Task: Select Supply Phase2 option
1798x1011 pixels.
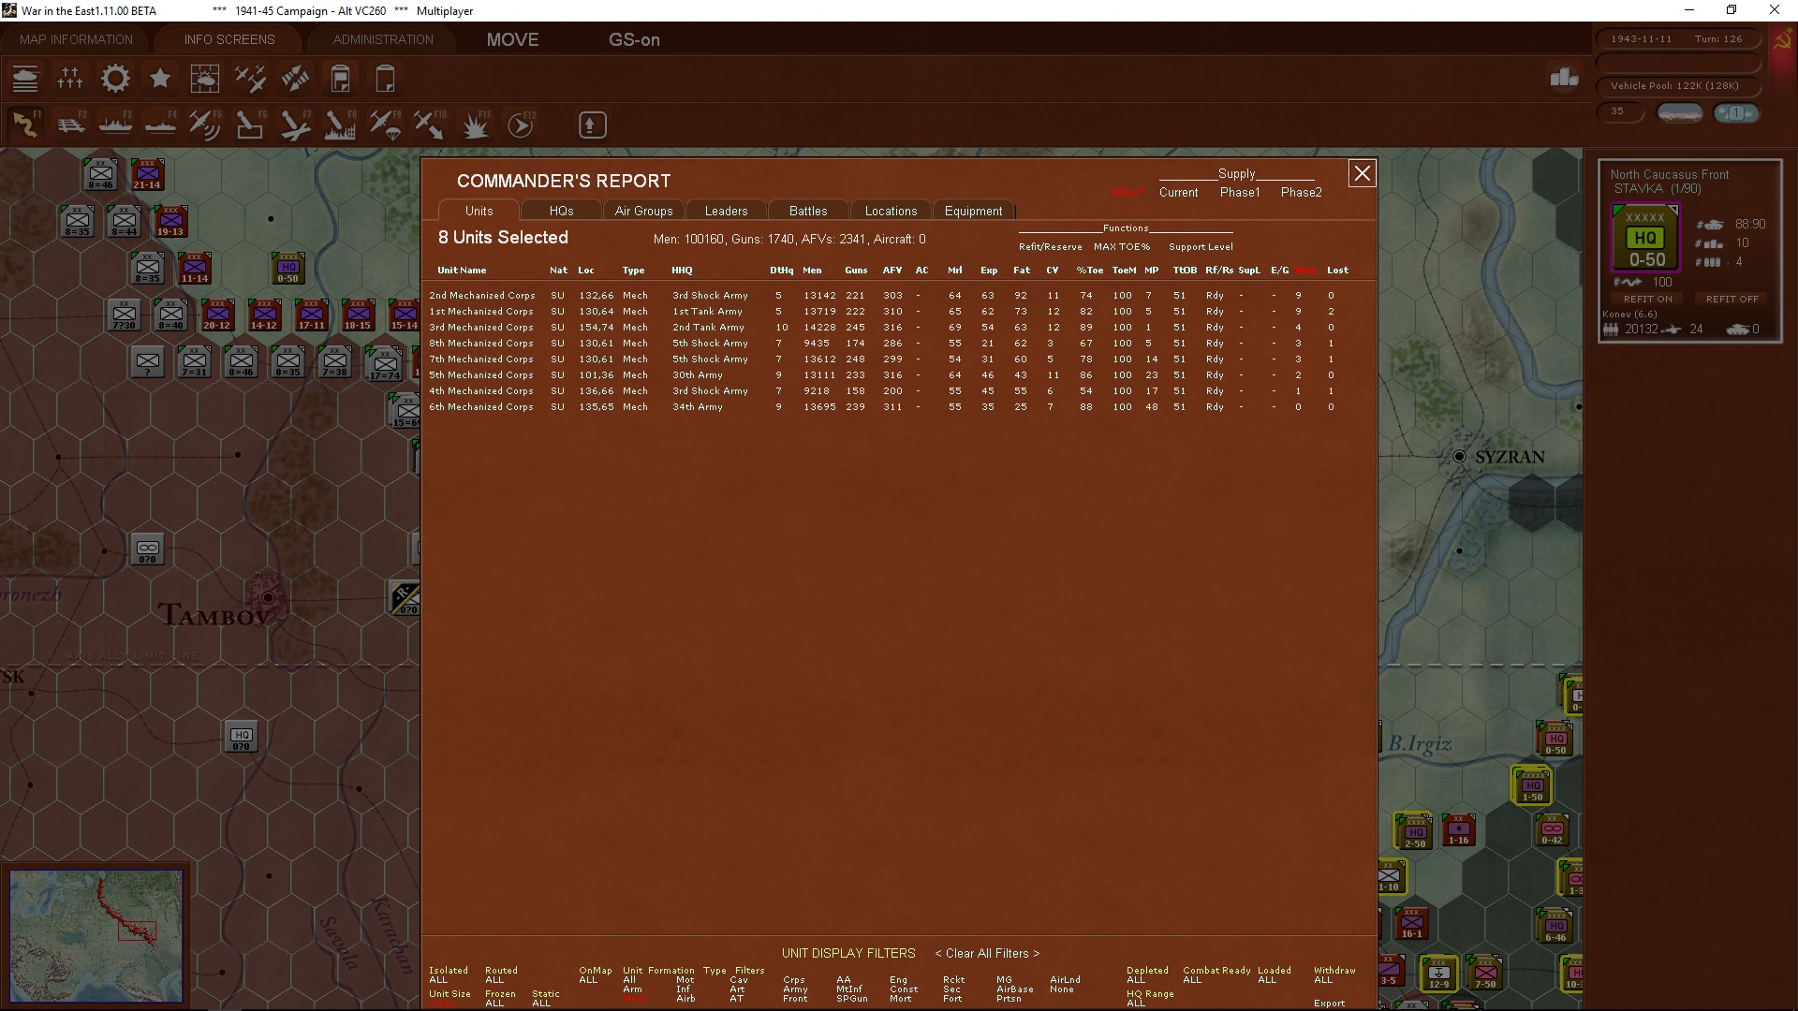Action: coord(1301,192)
